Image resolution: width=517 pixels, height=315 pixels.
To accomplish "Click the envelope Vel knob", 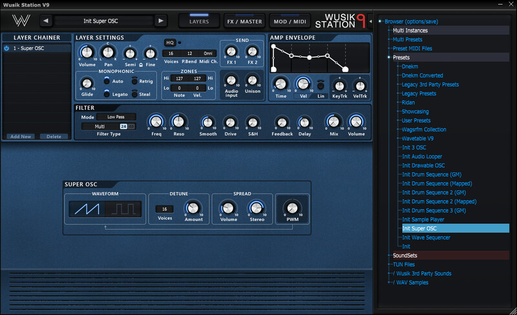I will [x=303, y=84].
